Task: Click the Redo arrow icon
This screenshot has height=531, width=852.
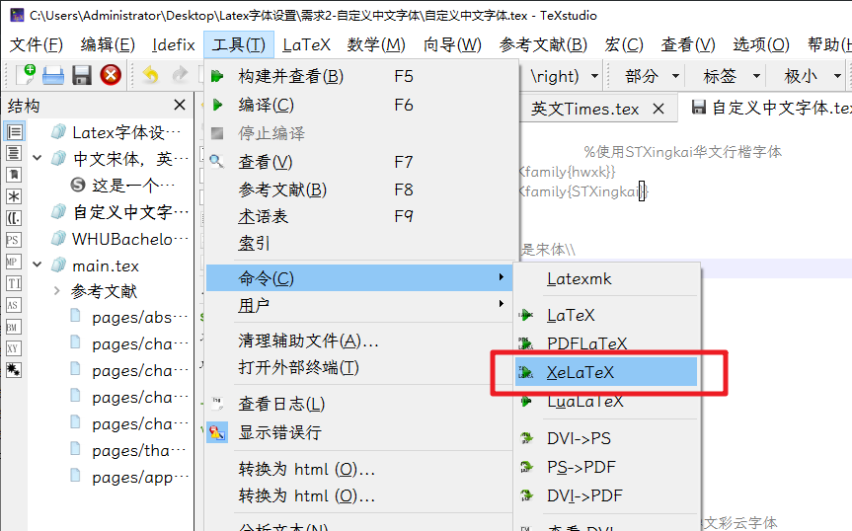Action: pos(180,75)
